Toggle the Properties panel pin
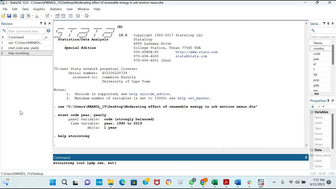 pos(328,101)
